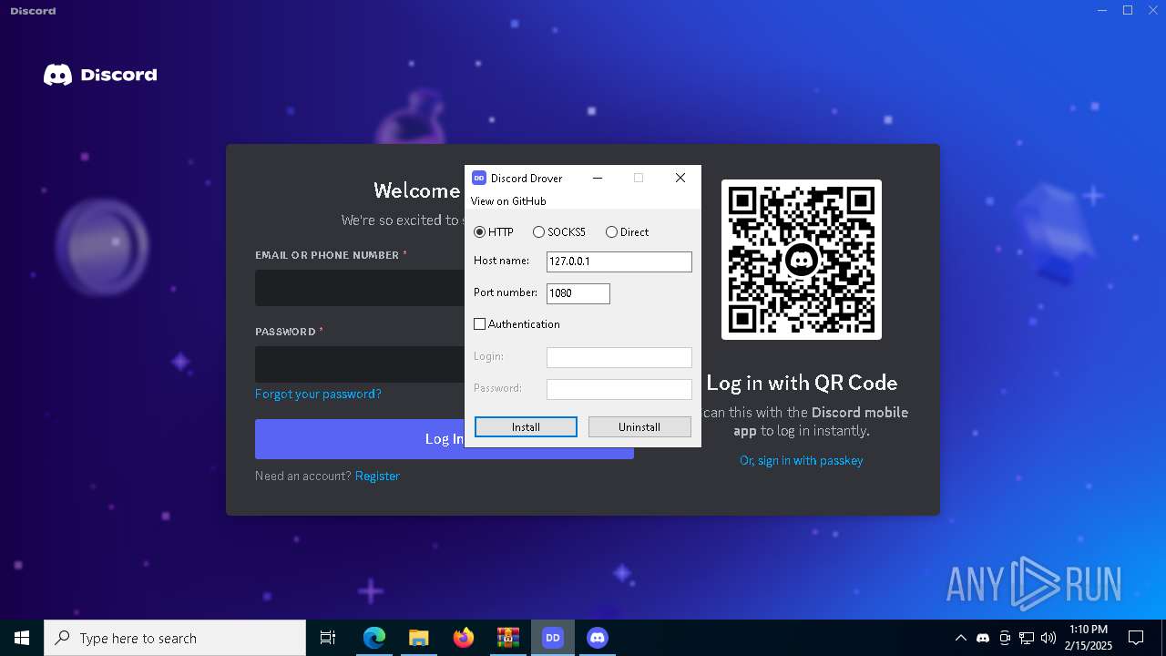Click the Discord logo at top left
This screenshot has height=656, width=1166.
click(100, 75)
